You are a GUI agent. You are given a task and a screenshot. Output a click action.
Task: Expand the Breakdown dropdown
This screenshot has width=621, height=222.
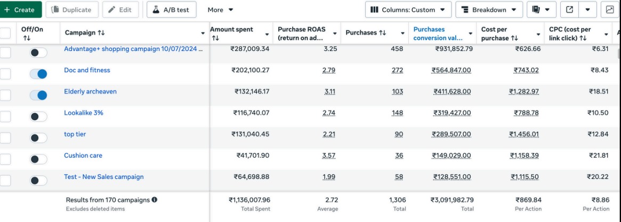489,10
